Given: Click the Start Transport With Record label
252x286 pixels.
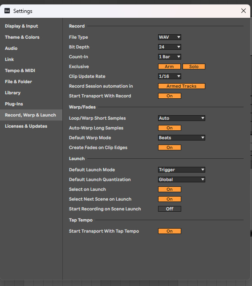Looking at the screenshot, I should pos(100,96).
